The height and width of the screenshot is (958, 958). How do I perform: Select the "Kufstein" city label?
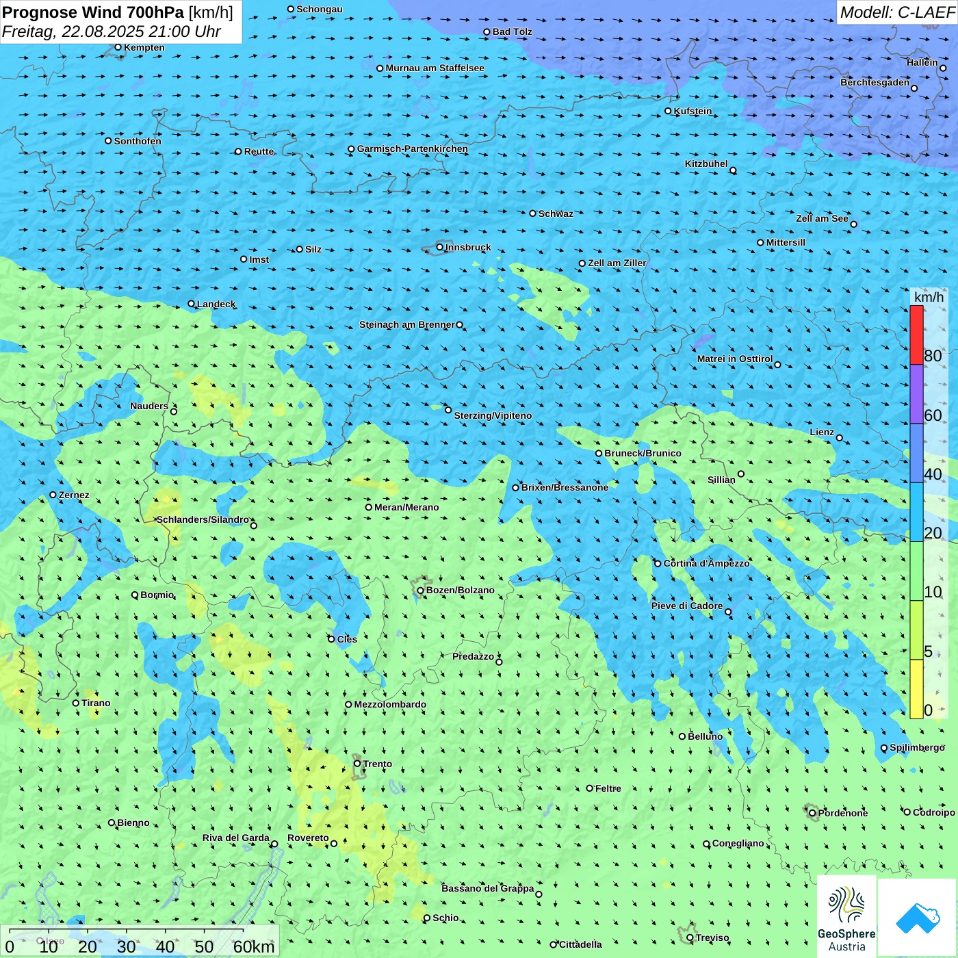tap(692, 111)
